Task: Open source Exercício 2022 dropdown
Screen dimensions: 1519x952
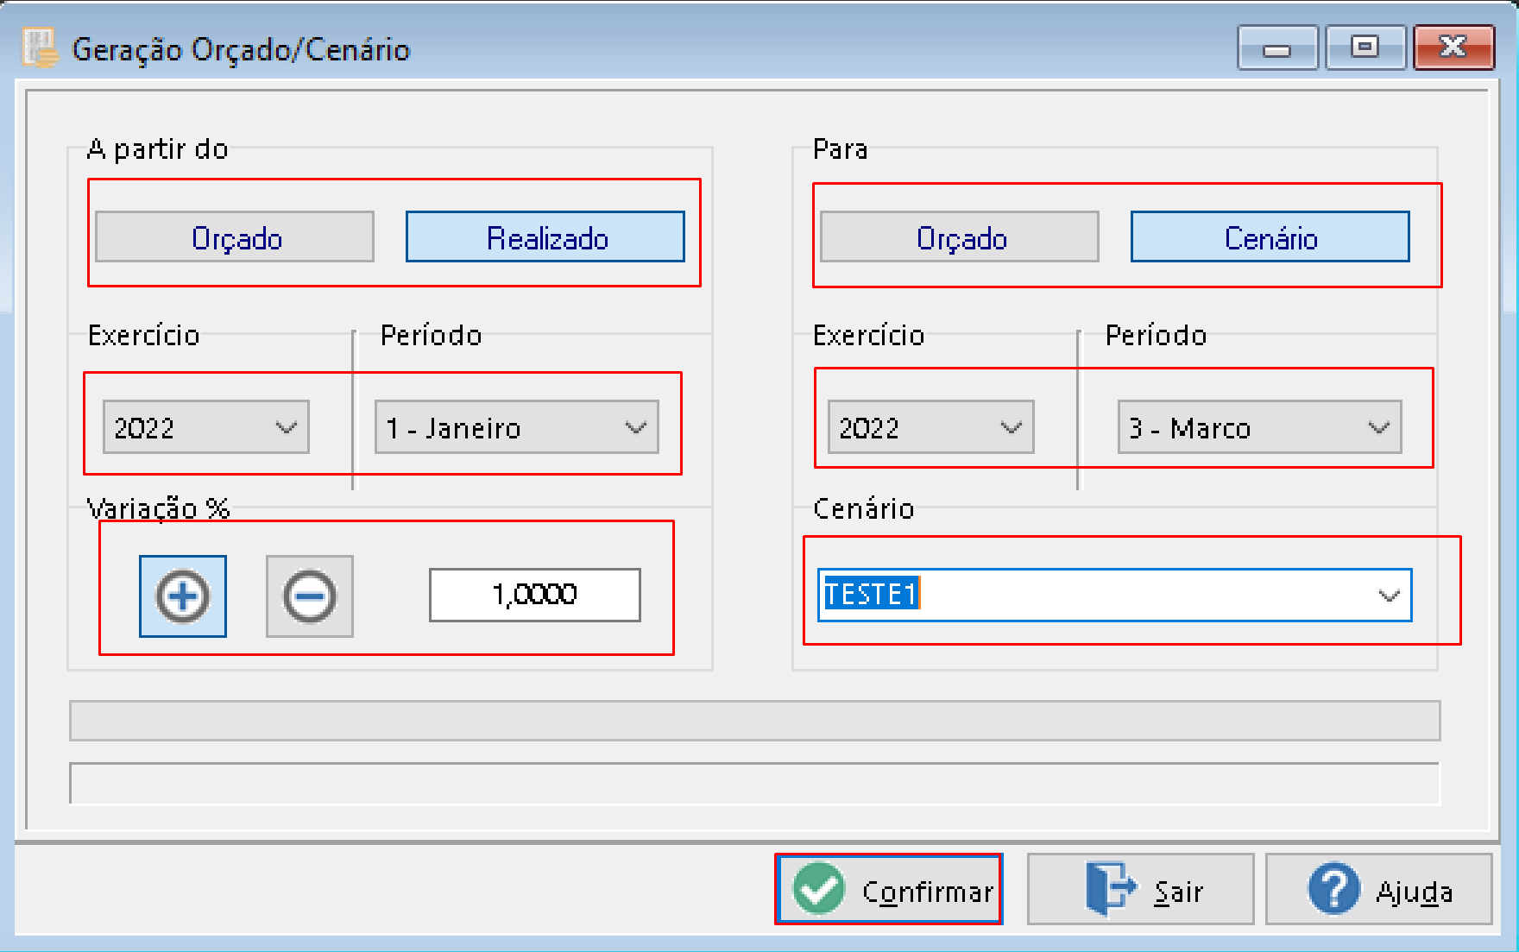Action: click(206, 427)
